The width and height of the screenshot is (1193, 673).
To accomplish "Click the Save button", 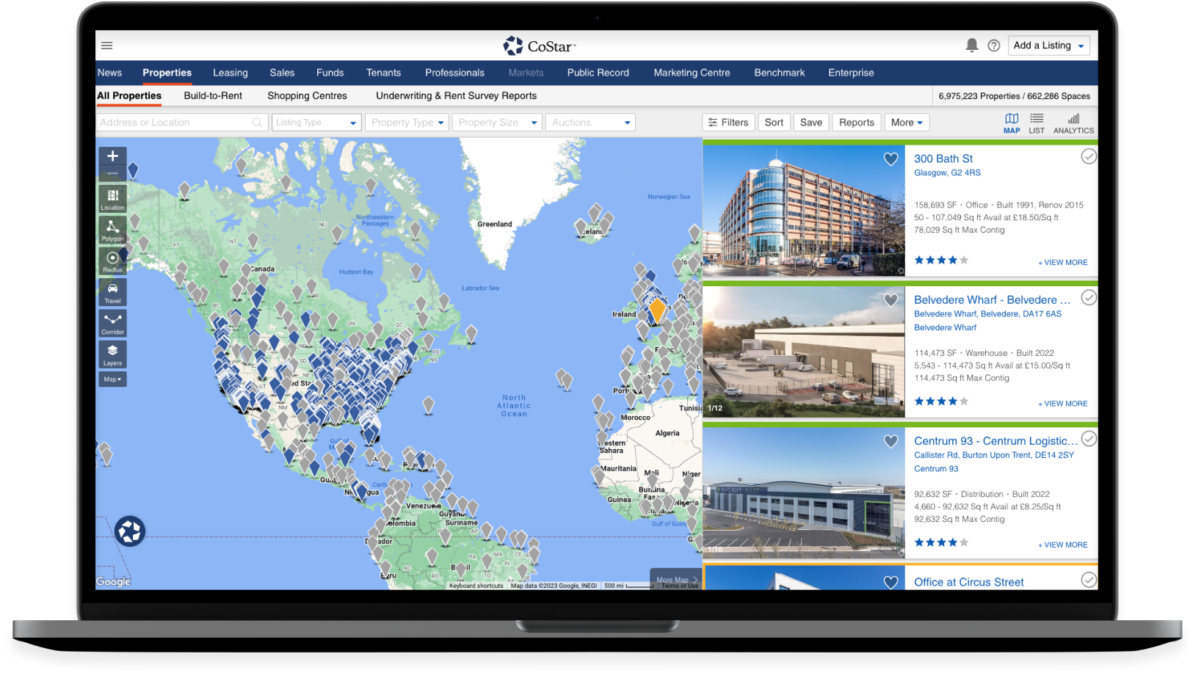I will point(811,123).
